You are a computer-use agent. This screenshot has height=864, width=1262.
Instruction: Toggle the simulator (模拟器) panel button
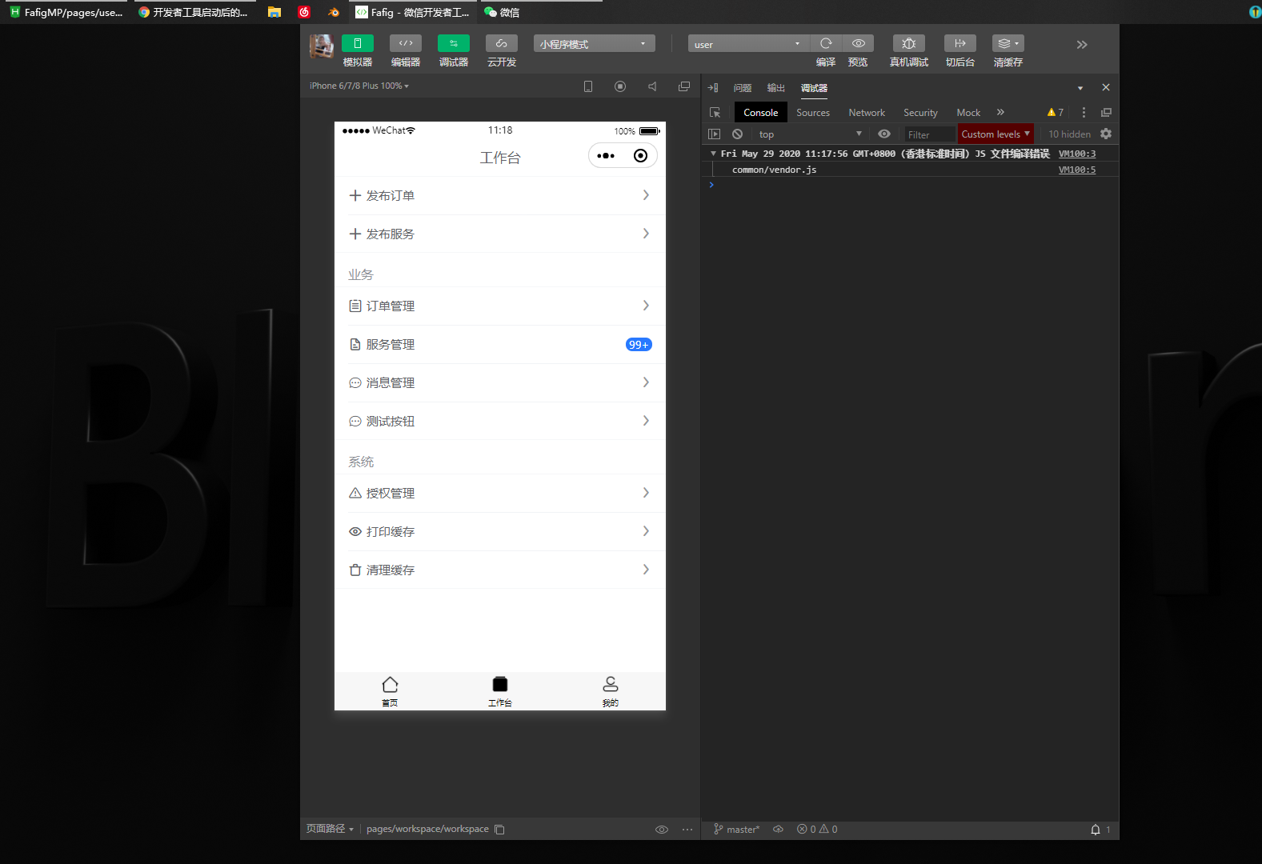358,43
